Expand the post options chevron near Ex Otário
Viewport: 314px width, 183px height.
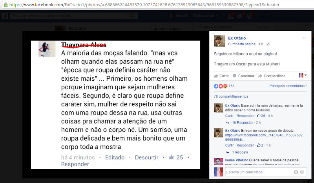coord(304,38)
